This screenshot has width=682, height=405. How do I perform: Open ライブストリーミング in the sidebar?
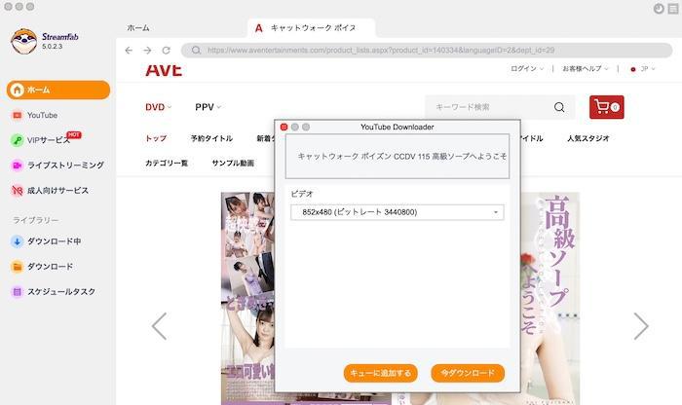pos(65,166)
